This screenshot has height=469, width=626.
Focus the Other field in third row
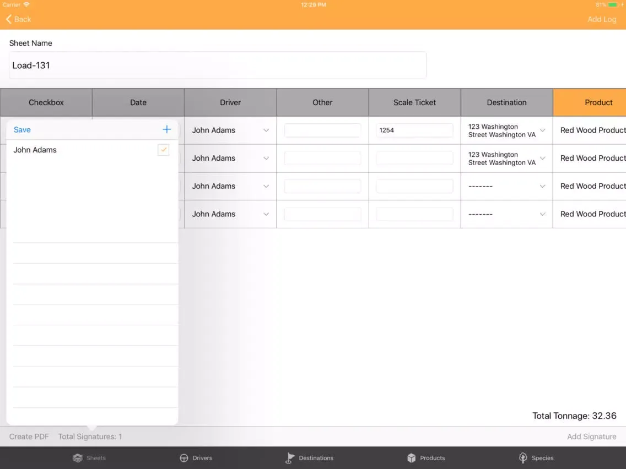(x=322, y=186)
